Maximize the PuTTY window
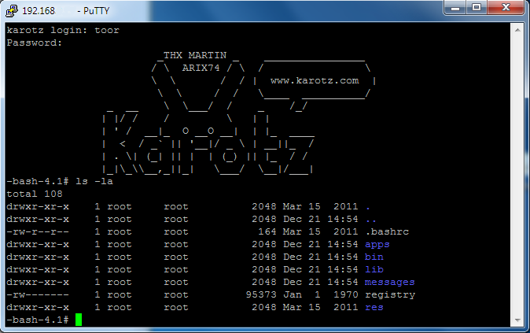 [x=477, y=7]
